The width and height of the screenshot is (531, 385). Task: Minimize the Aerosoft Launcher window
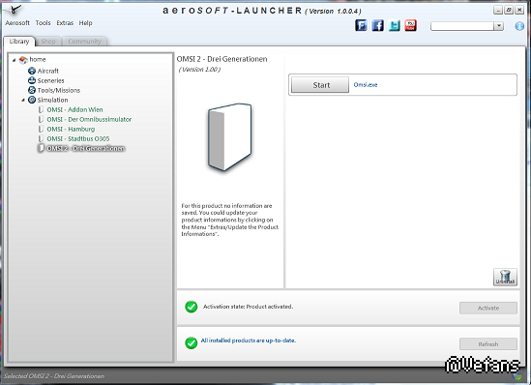(497, 11)
